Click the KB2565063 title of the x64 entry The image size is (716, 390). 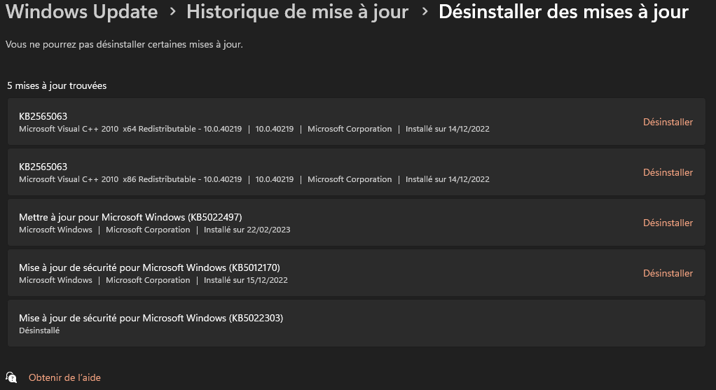[43, 116]
